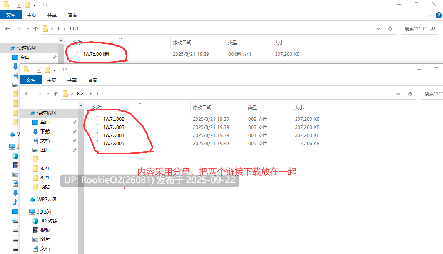Open 文档 pinned item in 11 window sidebar
Screen dimensions: 443x254
[x=45, y=141]
